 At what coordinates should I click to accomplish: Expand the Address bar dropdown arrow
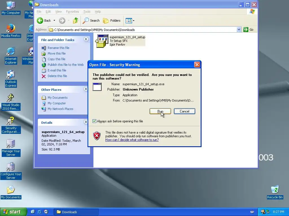(239, 30)
